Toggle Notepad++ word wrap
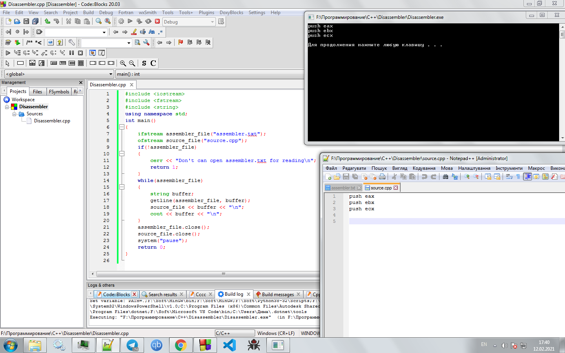565x353 pixels. coord(509,177)
